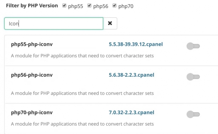Turn on the php56-php-iconv toggle switch
Image resolution: width=218 pixels, height=134 pixels.
pos(193,77)
